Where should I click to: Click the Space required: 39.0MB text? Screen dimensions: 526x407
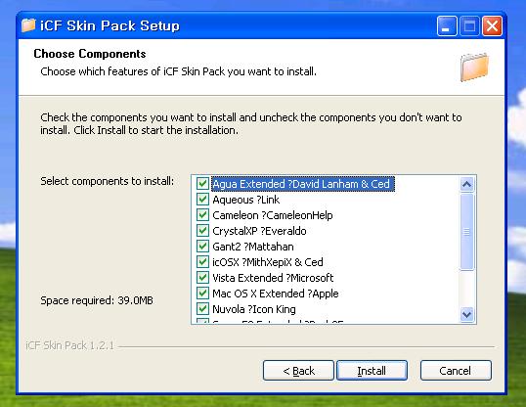[x=97, y=300]
